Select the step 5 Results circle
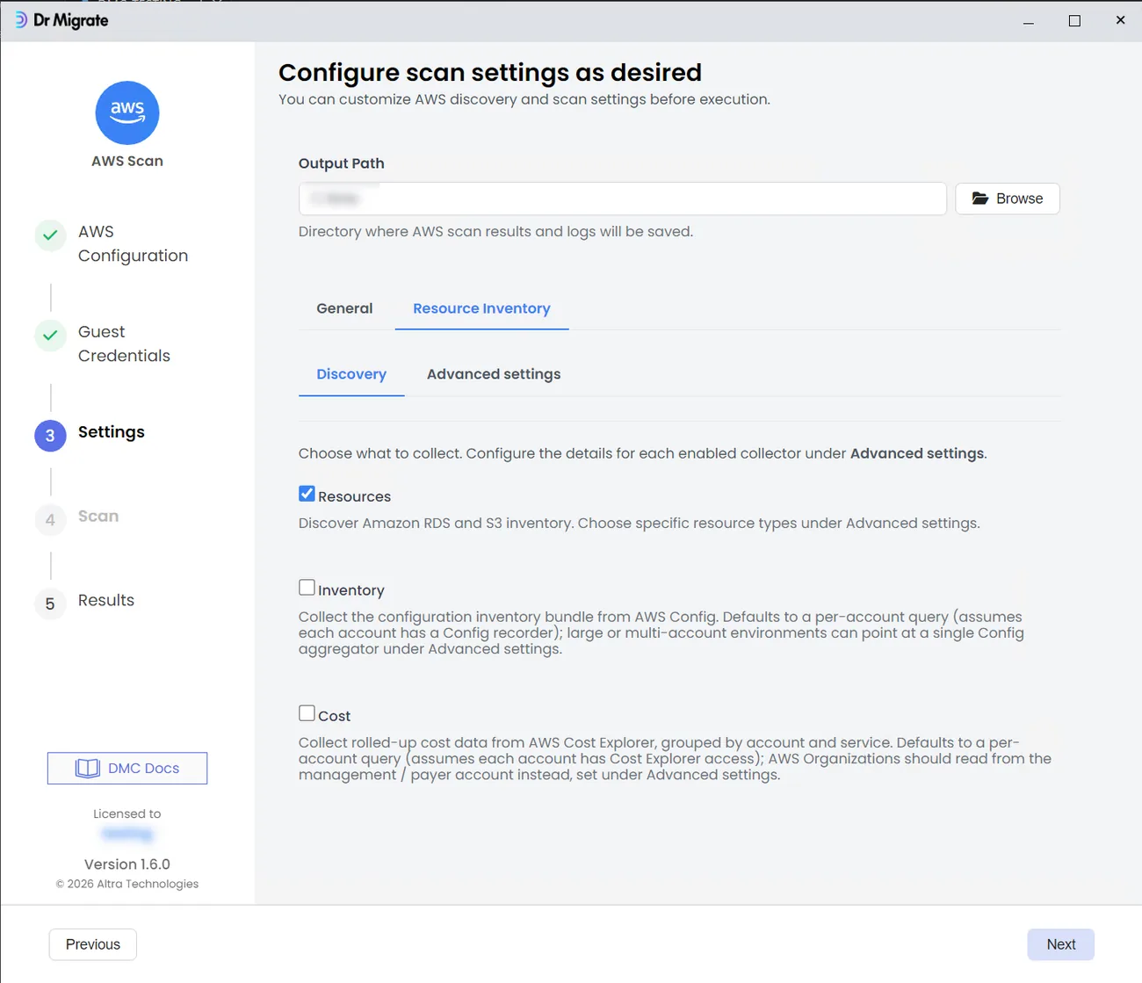The image size is (1142, 983). (50, 604)
